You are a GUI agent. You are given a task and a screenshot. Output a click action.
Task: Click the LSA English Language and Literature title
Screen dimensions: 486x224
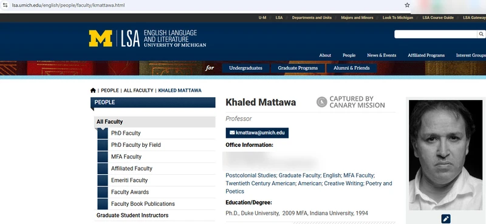pyautogui.click(x=163, y=38)
